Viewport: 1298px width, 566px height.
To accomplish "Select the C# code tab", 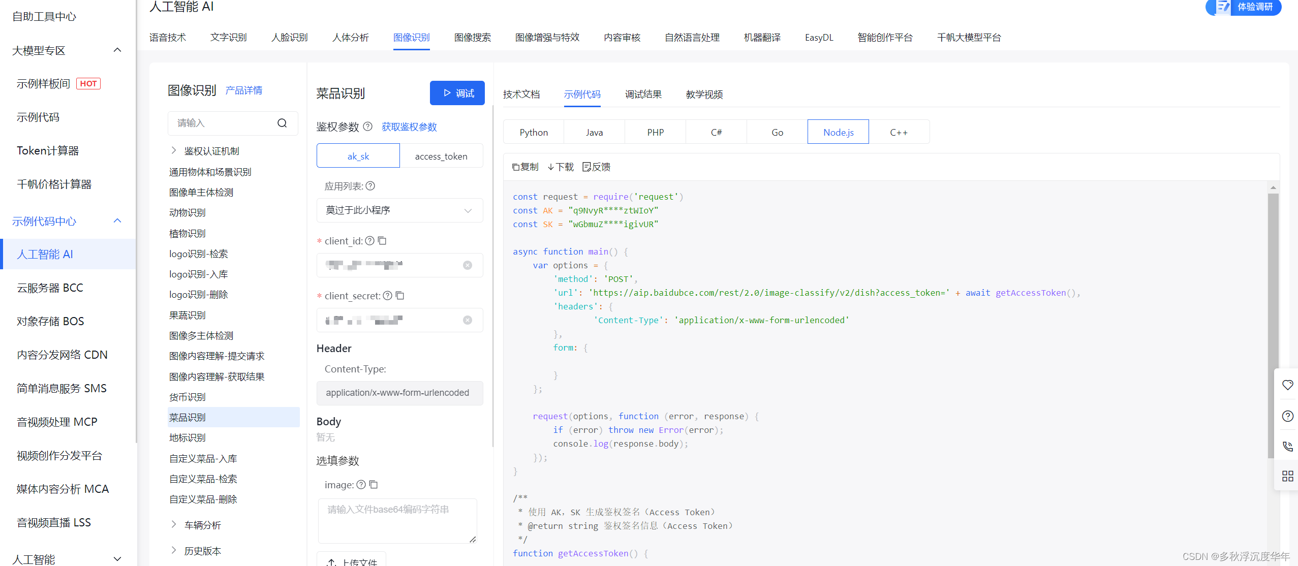I will point(717,132).
